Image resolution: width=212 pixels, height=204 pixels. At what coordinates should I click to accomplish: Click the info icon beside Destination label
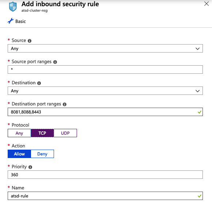pos(39,83)
